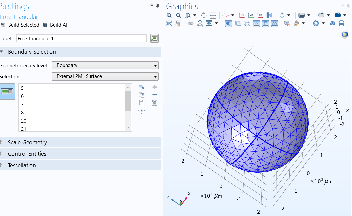
Task: Click the Reset Hiding icon
Action: click(200, 23)
